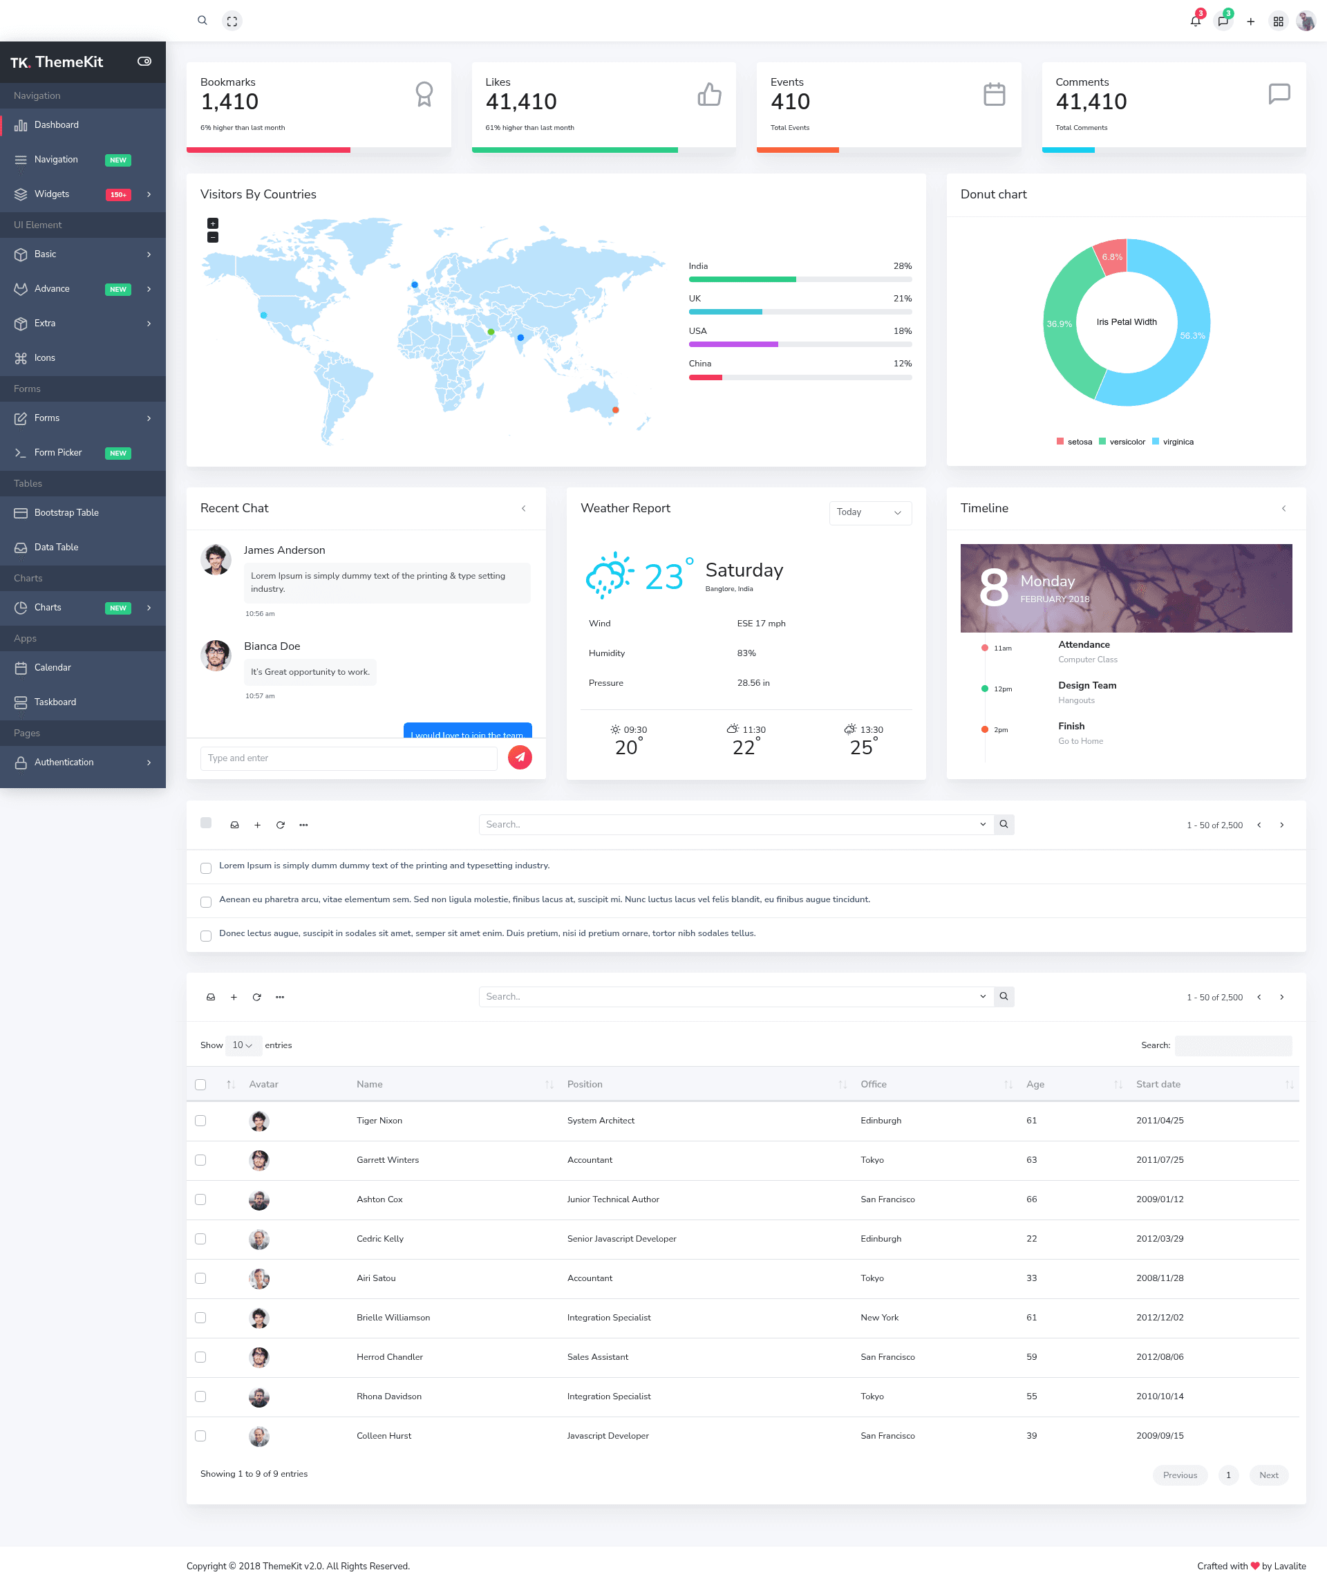The height and width of the screenshot is (1588, 1327).
Task: Refresh the first mail list
Action: pos(281,825)
